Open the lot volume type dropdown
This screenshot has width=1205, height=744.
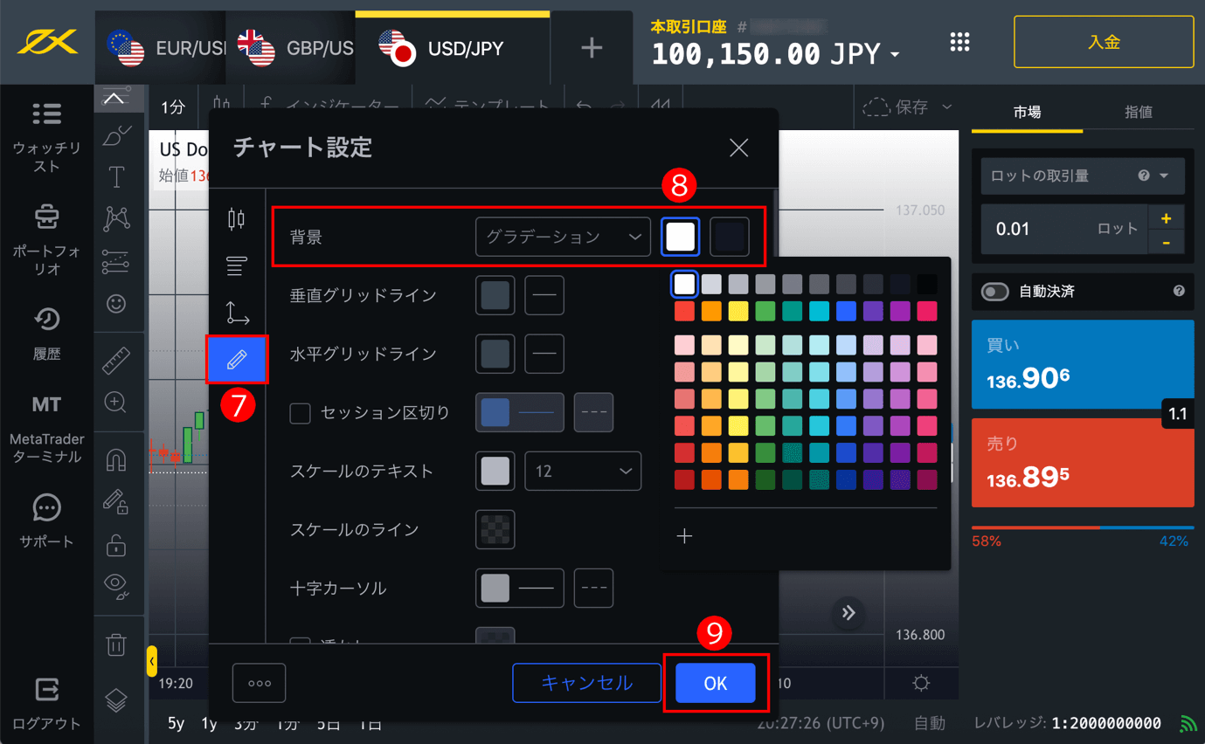coord(1083,176)
